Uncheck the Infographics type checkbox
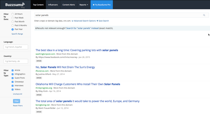Screen dimensions: 210x114 point(13,74)
